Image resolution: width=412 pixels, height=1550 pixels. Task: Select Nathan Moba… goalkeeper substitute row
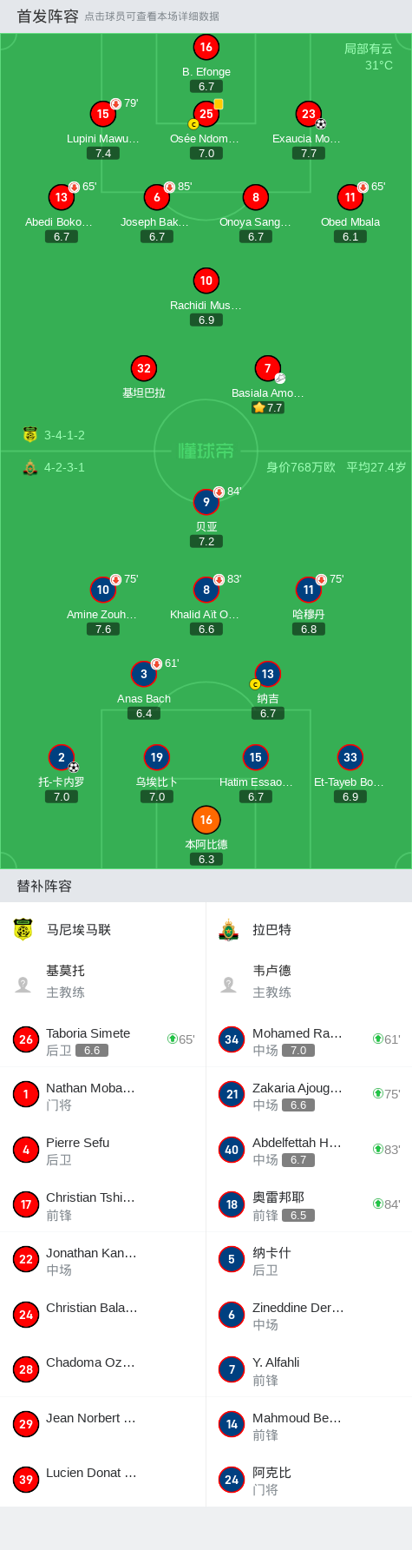coord(103,1094)
